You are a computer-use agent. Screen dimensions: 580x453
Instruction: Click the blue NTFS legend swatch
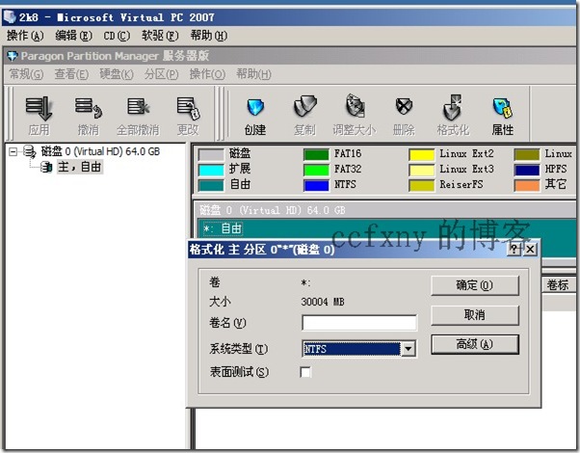[316, 185]
